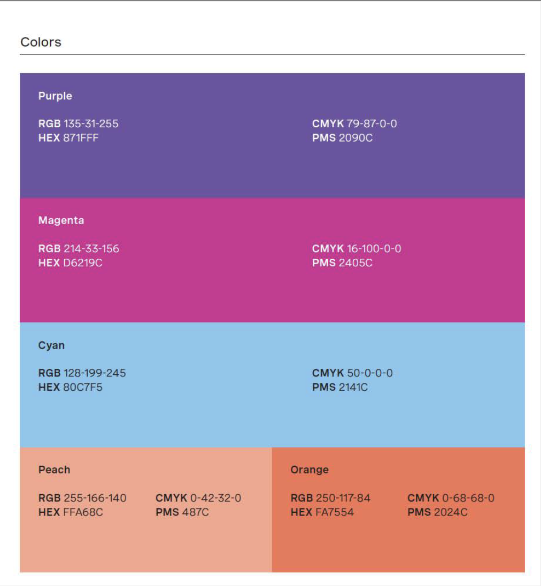
Task: Click the Magenta swatch name label
Action: coord(61,220)
